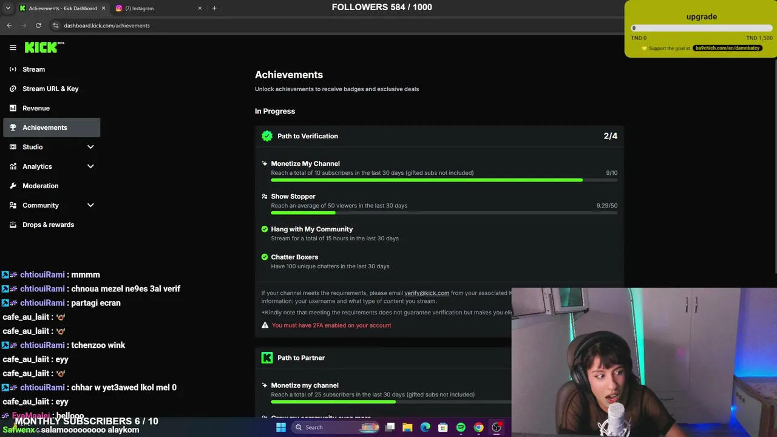Click the 'Chatter Boxers' achievement title

[294, 257]
